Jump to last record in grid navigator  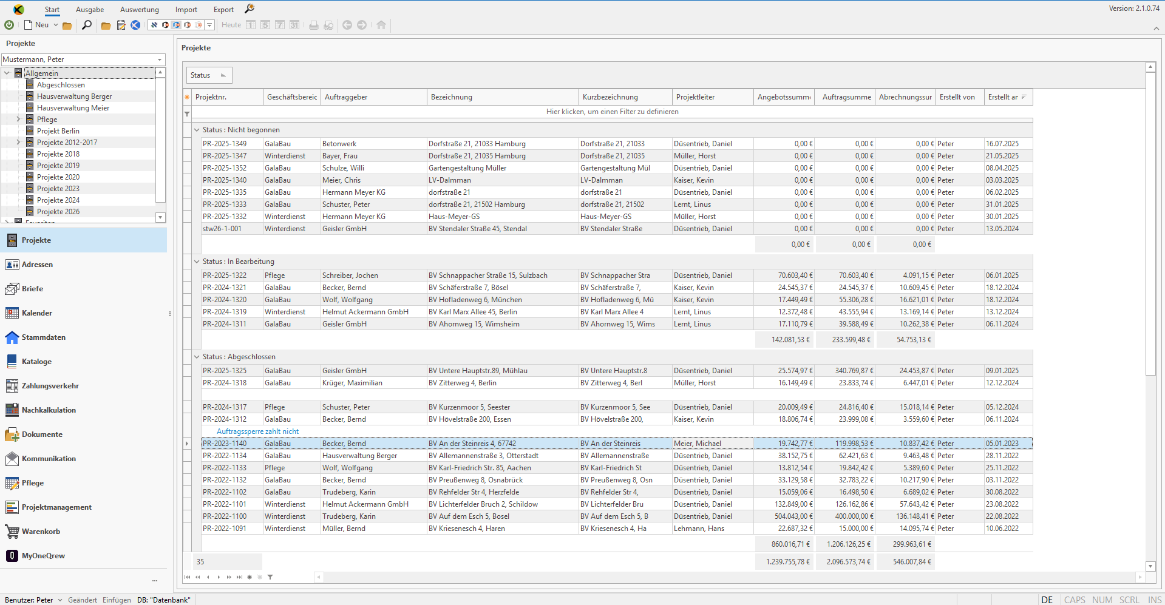[x=239, y=577]
